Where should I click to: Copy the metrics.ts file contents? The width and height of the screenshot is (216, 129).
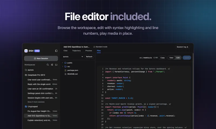pyautogui.click(x=163, y=58)
